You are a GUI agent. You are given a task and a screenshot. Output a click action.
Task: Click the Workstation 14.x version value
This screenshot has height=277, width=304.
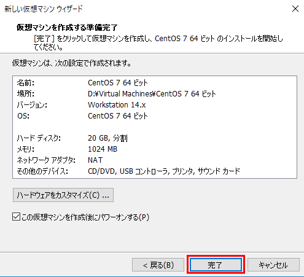[117, 105]
